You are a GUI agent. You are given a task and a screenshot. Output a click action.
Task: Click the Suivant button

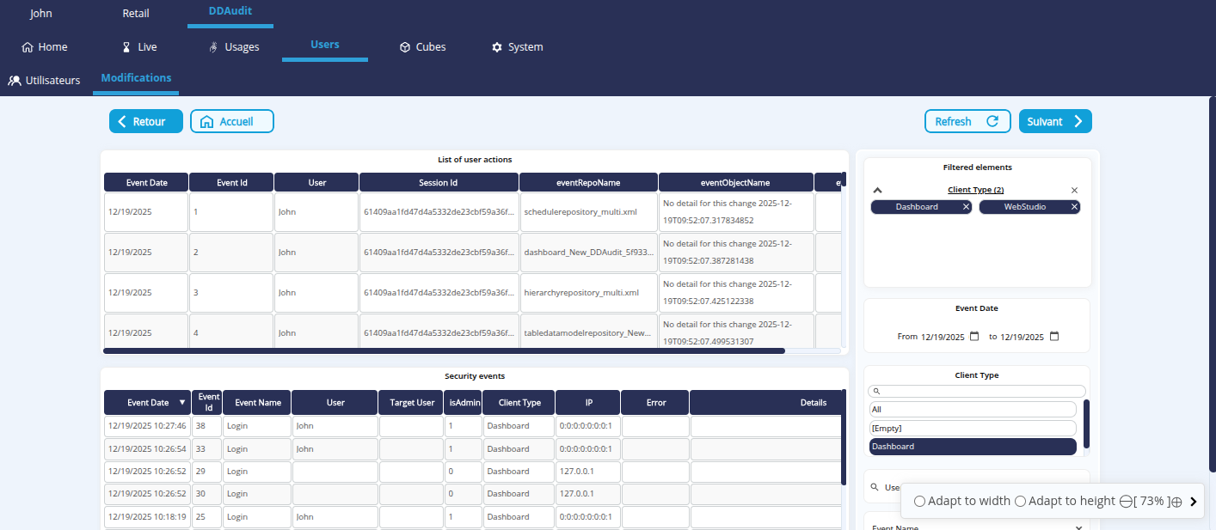coord(1054,121)
